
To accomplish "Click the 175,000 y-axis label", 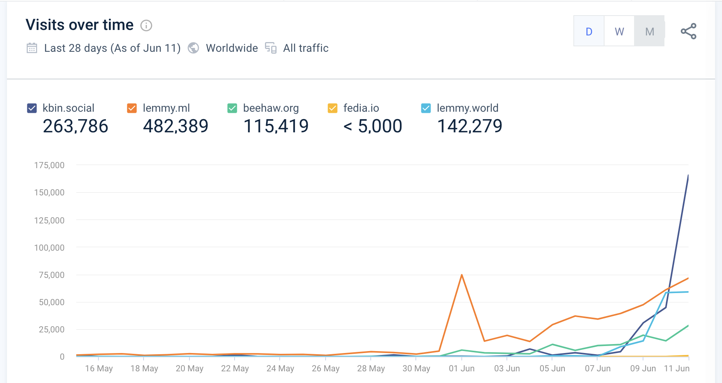I will 49,165.
